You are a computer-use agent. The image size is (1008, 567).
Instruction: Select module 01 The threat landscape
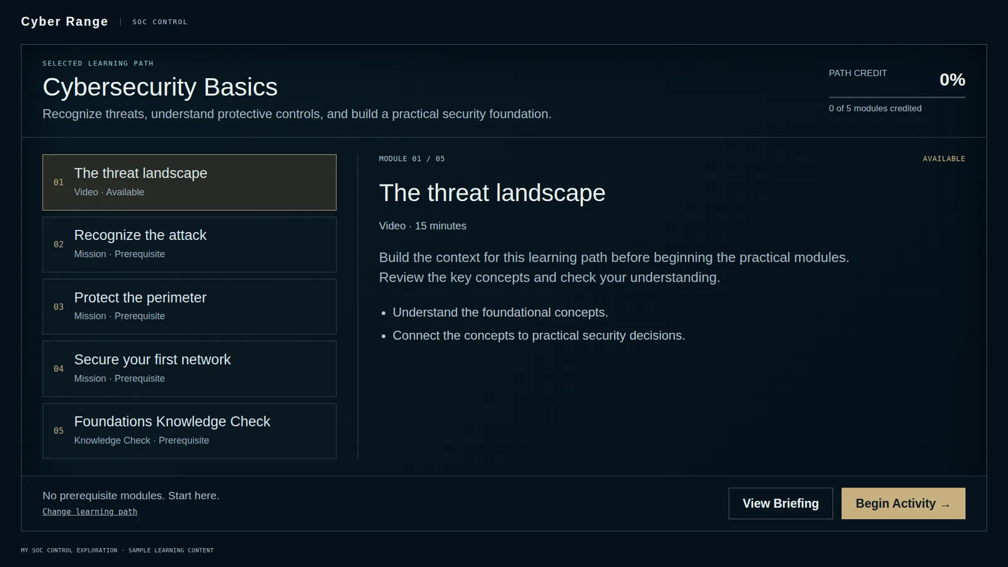(x=189, y=182)
